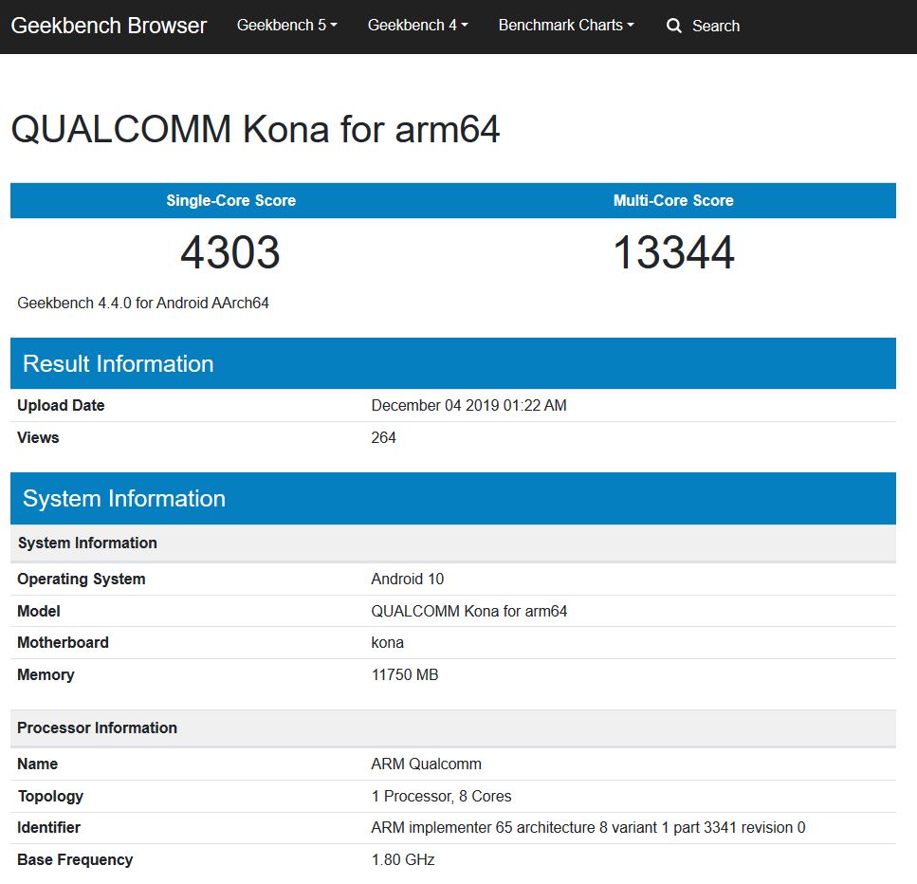This screenshot has width=917, height=884.
Task: Click the views count 264
Action: click(384, 437)
